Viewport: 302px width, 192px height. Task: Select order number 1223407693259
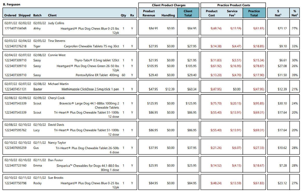[15, 148]
